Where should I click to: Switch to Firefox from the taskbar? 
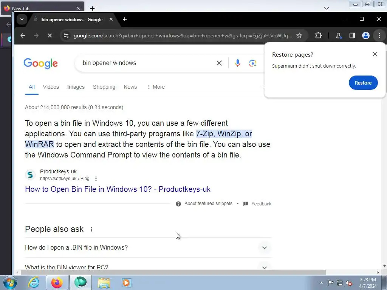tap(57, 282)
